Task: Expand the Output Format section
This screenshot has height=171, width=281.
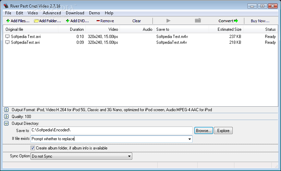Action: 7,110
